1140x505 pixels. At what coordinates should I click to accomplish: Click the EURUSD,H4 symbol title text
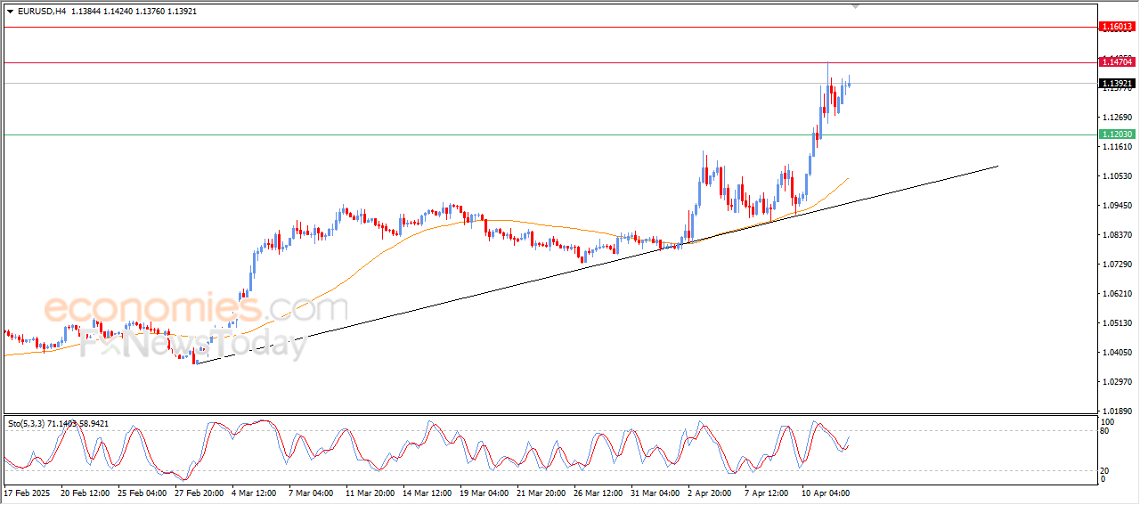point(42,12)
